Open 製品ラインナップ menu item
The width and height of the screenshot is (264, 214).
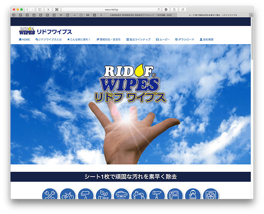coord(138,39)
